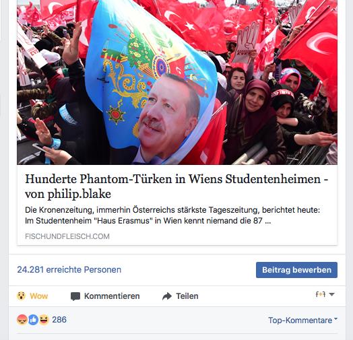Click the small arrow after Top-Kommentare

tap(335, 319)
